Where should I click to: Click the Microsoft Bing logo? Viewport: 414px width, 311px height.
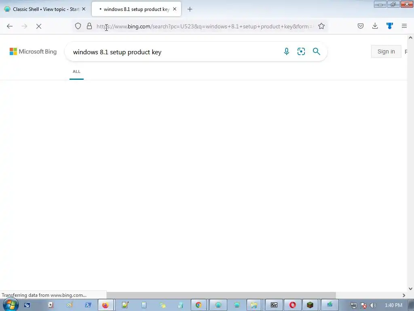(33, 51)
